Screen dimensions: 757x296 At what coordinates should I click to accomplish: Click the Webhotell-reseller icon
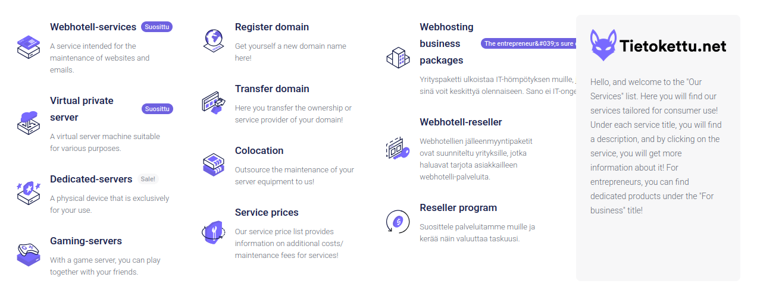[398, 148]
